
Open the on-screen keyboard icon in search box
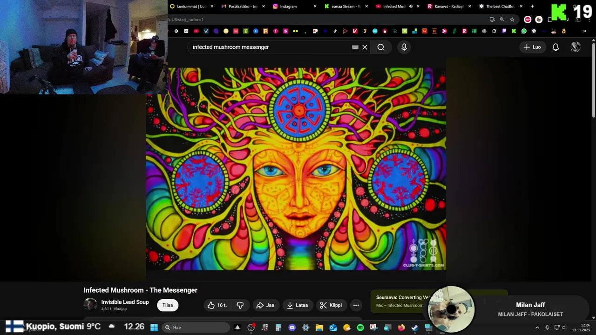pos(355,47)
